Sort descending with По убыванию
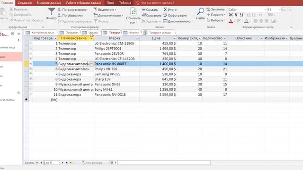Screen dimensions: 303x170 coord(71,16)
